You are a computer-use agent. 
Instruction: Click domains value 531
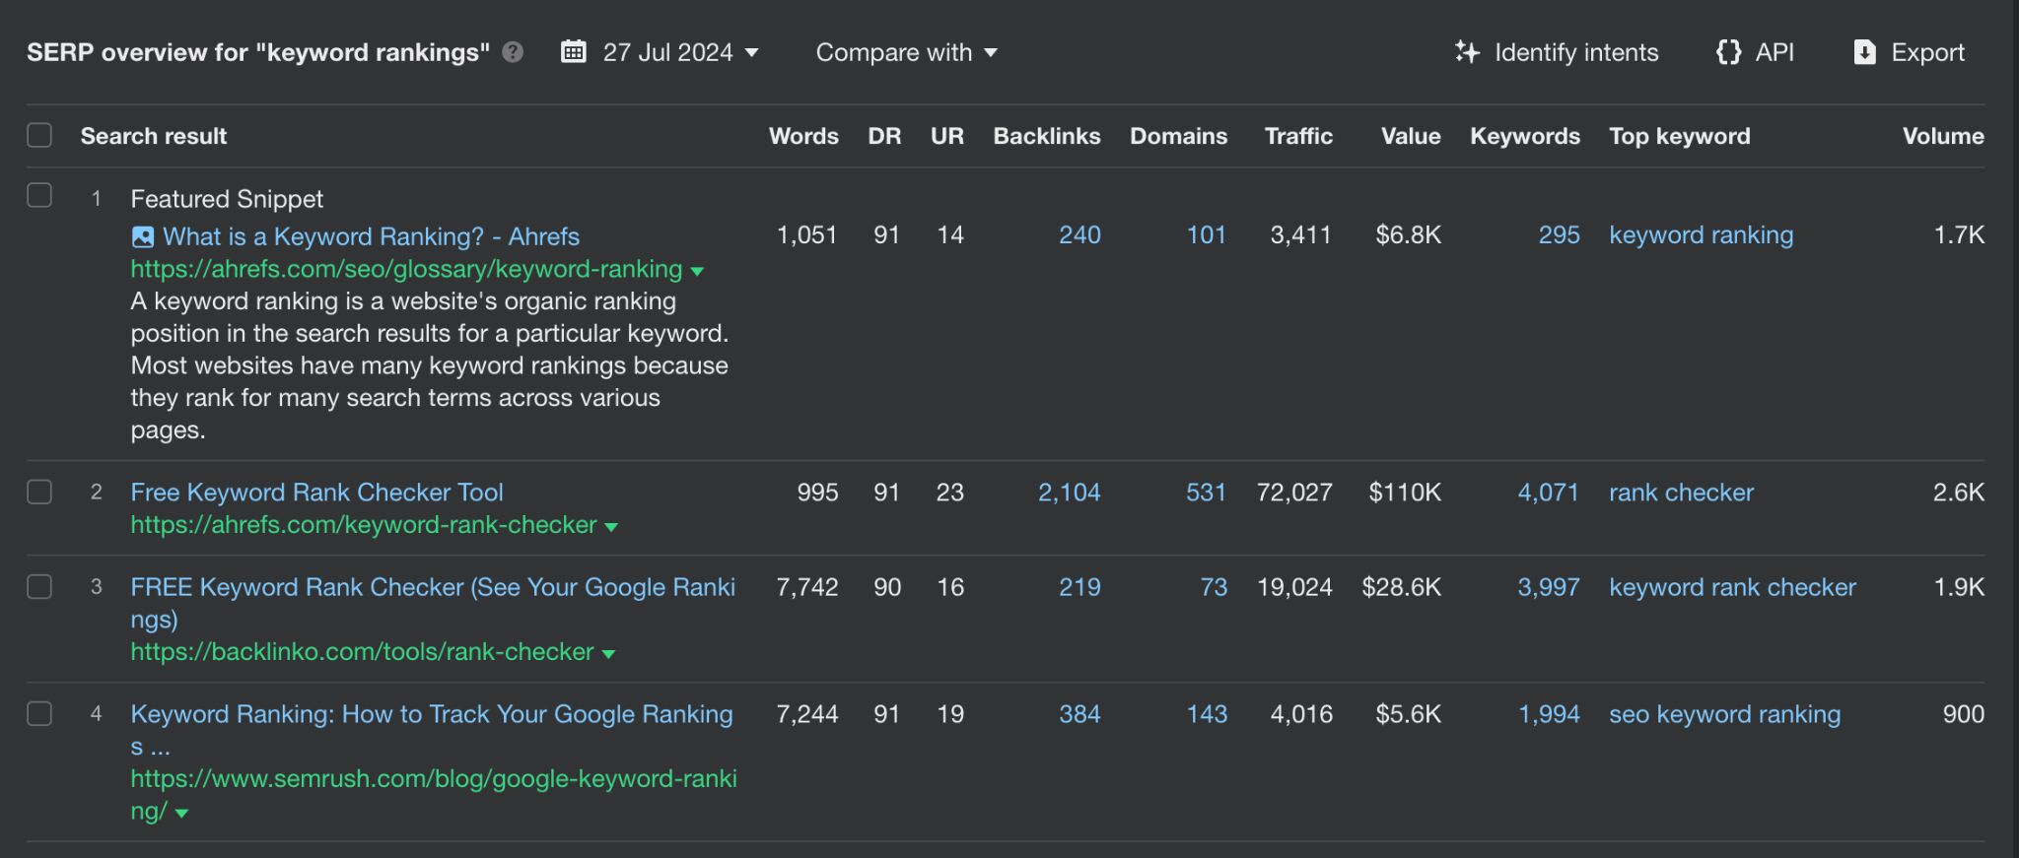point(1206,492)
